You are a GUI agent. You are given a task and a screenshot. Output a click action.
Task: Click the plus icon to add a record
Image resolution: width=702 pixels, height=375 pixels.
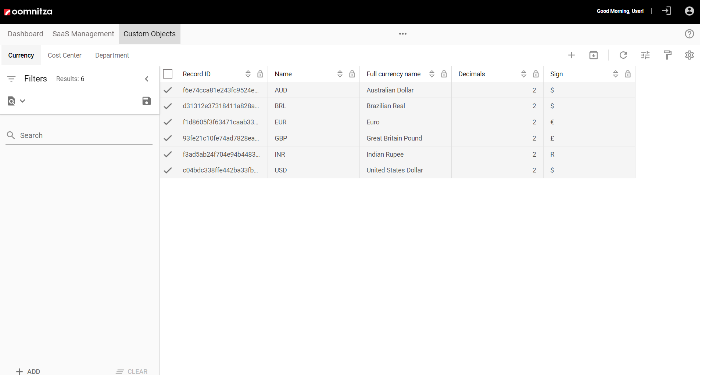tap(571, 55)
